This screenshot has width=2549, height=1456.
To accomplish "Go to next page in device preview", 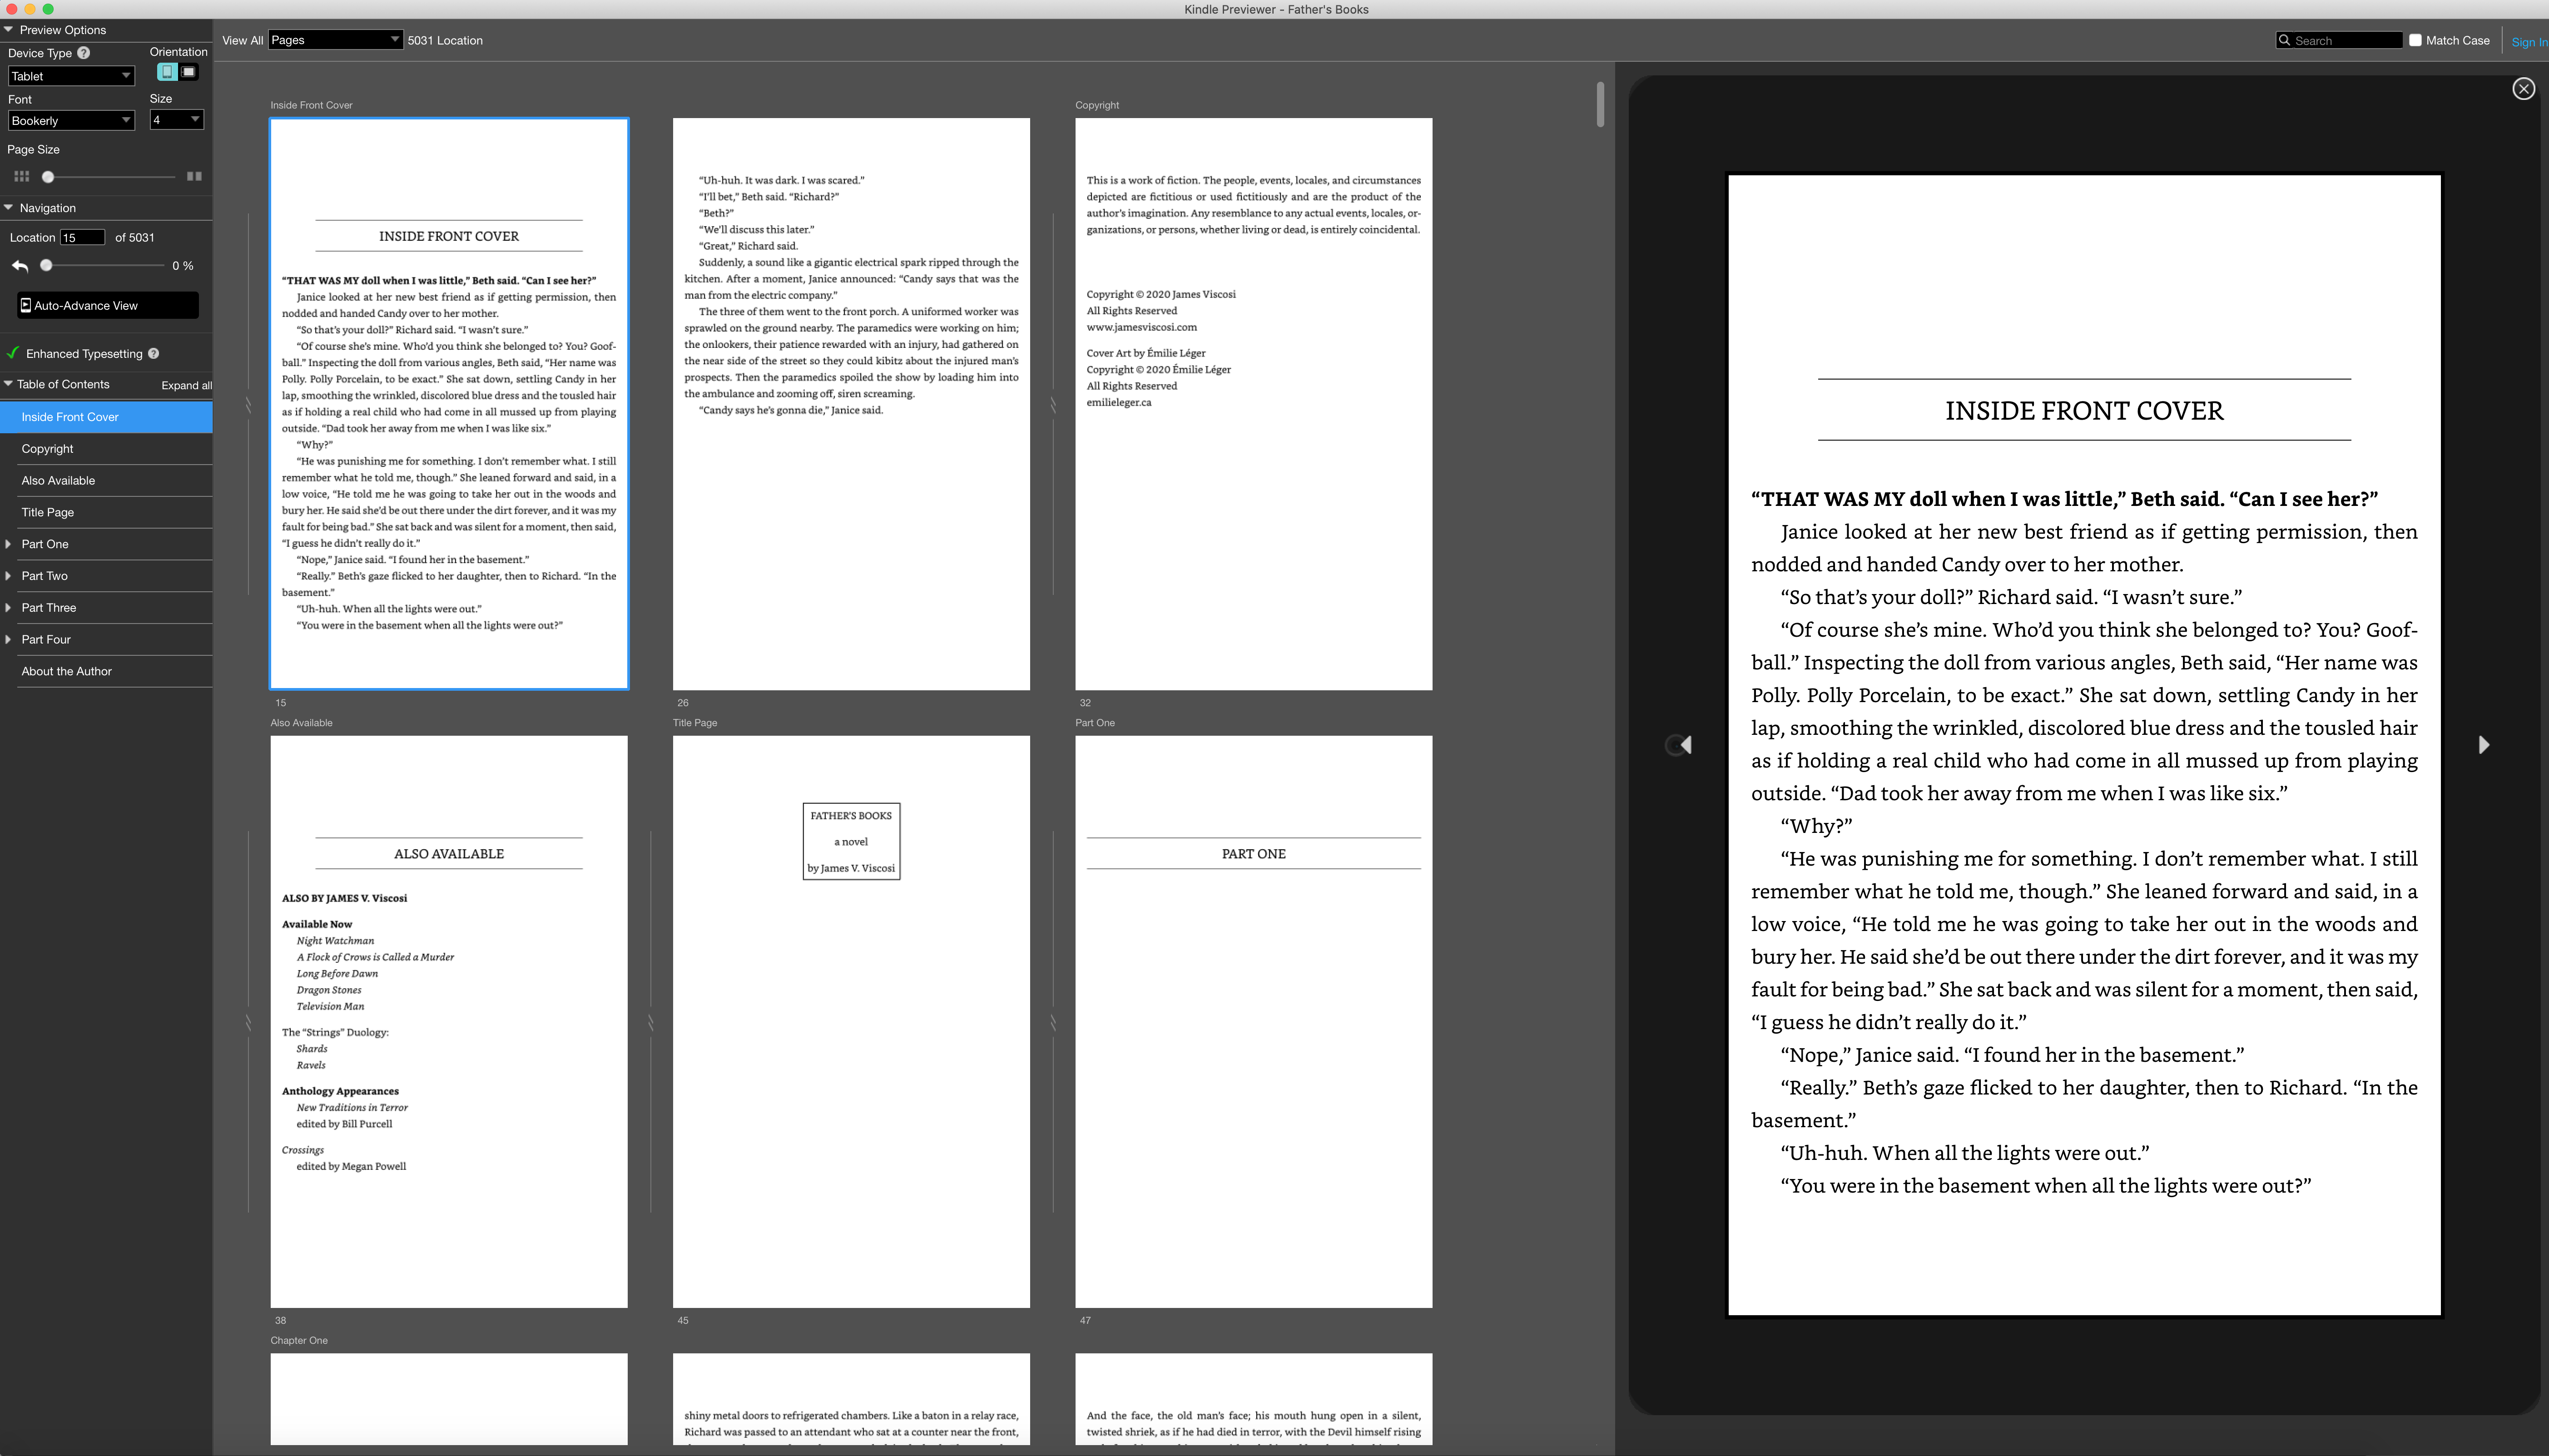I will point(2483,745).
